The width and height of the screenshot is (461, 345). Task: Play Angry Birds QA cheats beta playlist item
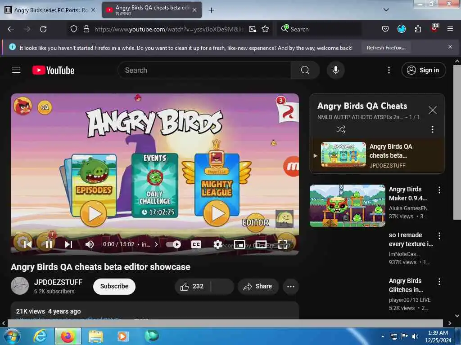377,156
